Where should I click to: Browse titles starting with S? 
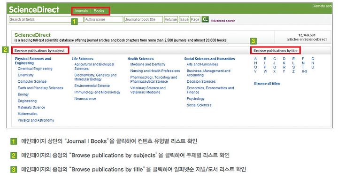(293, 67)
